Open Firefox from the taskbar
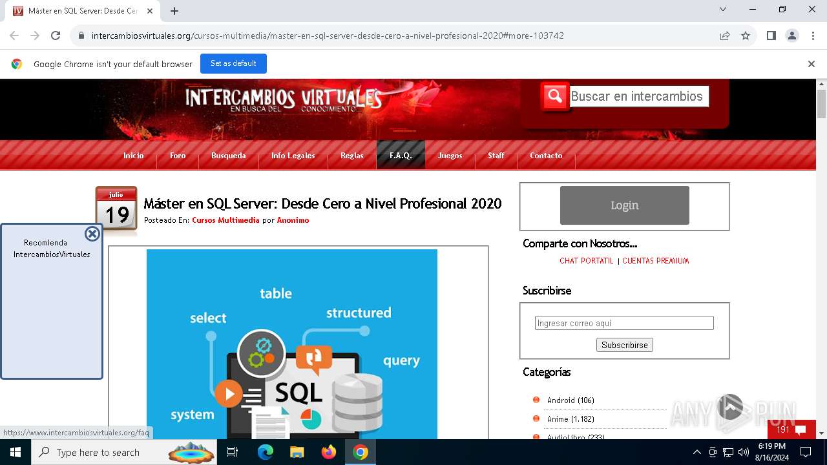 coord(329,452)
